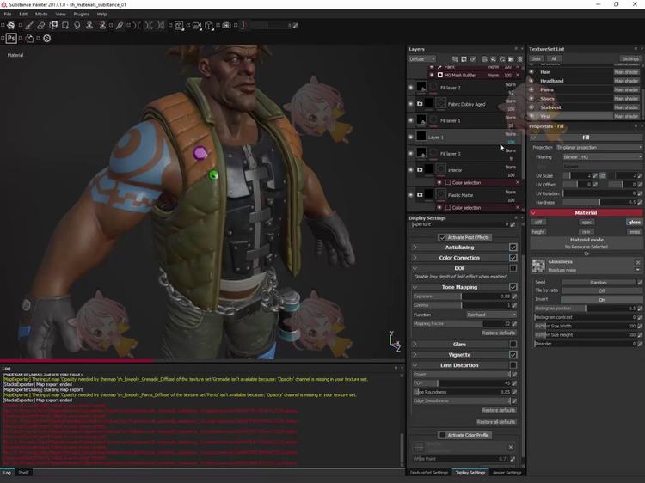Click the folder icon of Plastic Matte layer
This screenshot has height=483, width=645.
(420, 195)
